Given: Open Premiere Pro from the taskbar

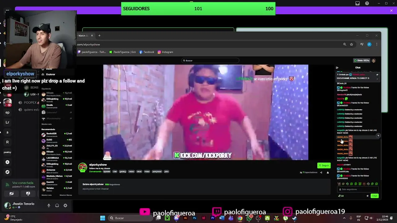Looking at the screenshot, I should [x=213, y=218].
